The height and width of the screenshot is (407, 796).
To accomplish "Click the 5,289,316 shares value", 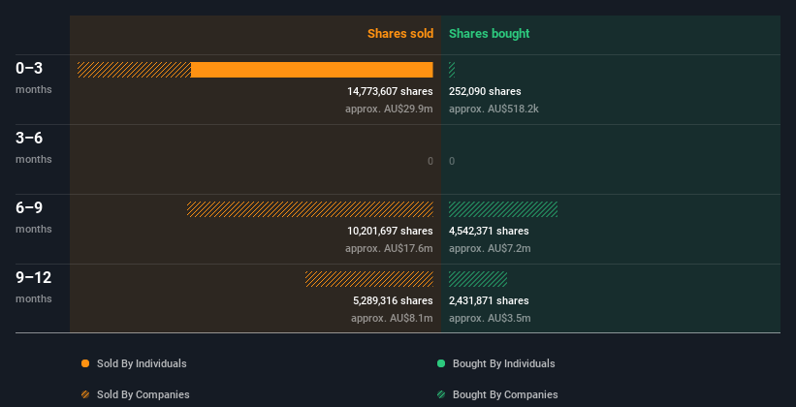I will point(393,300).
